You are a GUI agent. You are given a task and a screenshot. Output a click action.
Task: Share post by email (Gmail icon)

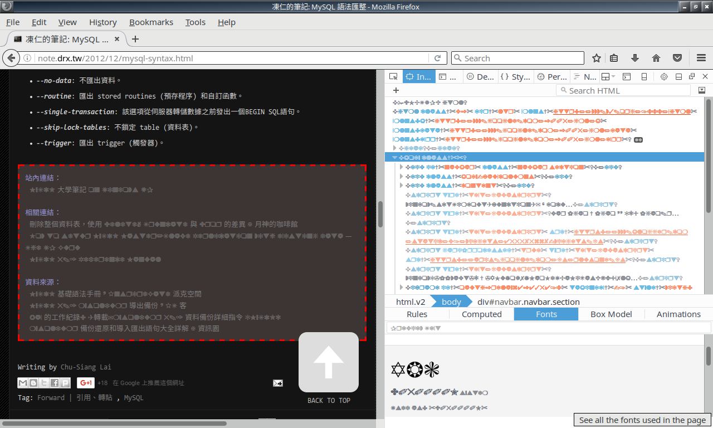(x=22, y=383)
